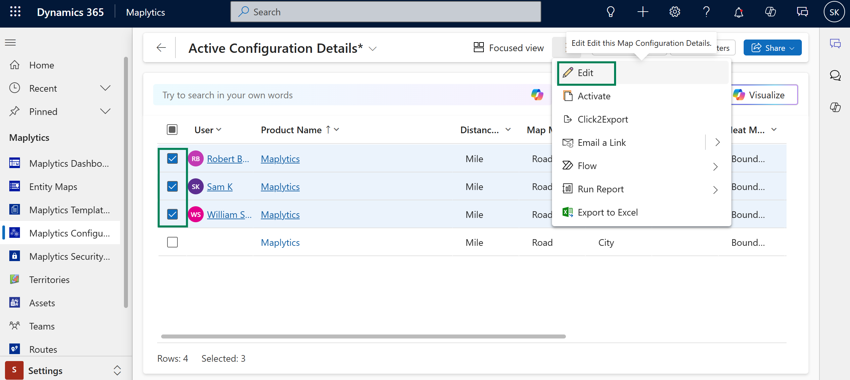
Task: Click the Dynamics 365 title
Action: click(x=70, y=12)
